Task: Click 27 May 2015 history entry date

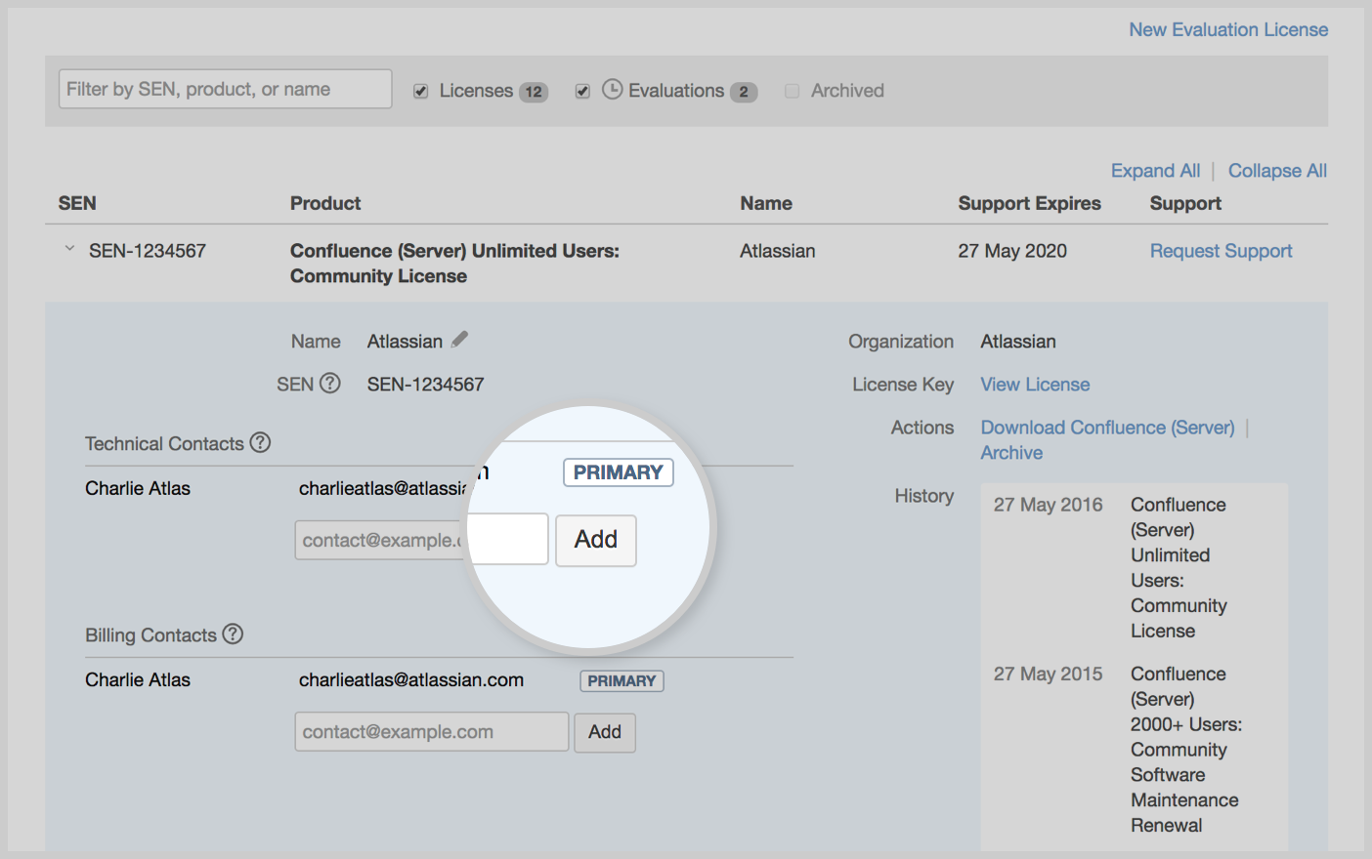Action: [x=1048, y=674]
